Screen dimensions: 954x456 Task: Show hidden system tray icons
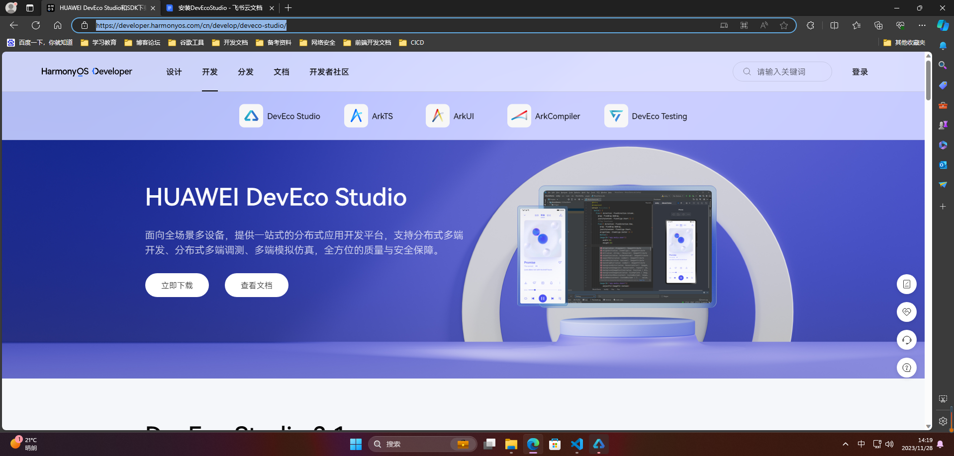click(x=846, y=444)
